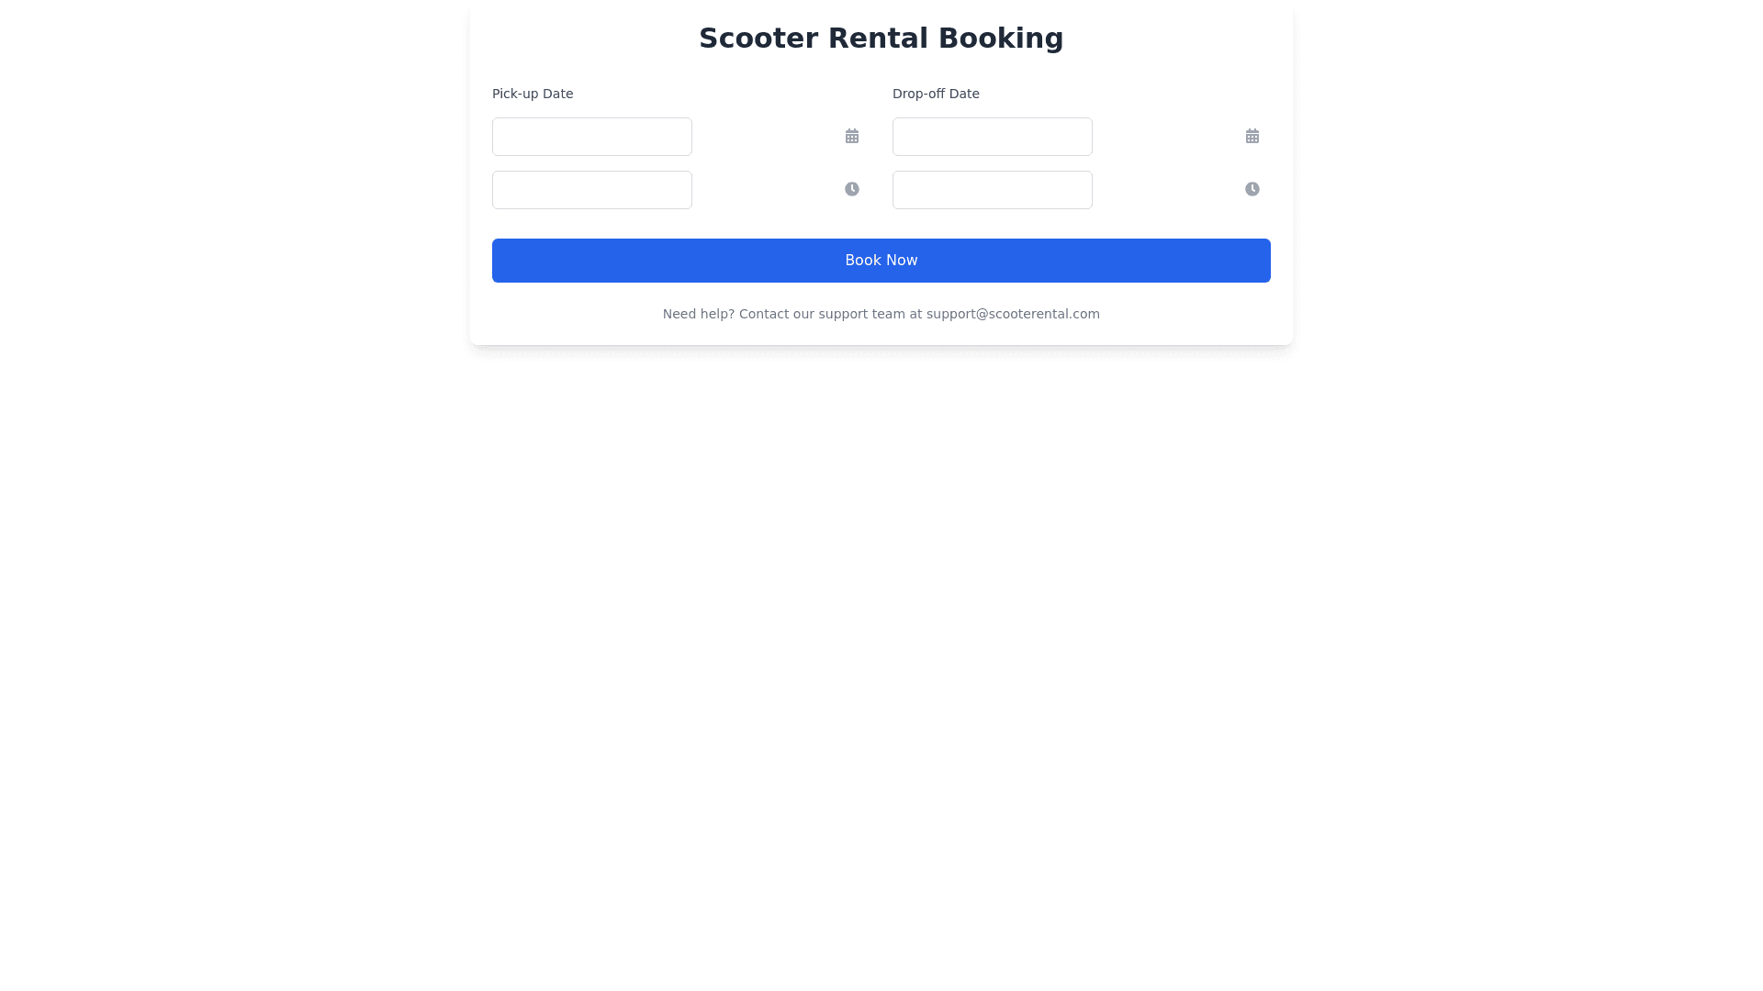The width and height of the screenshot is (1763, 991).
Task: Click the word "Now" on the blue button
Action: point(902,261)
